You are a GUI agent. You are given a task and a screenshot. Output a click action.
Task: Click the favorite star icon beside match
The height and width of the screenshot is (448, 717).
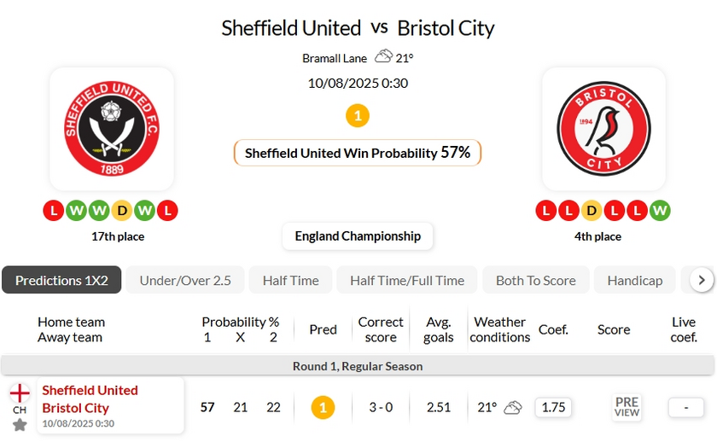pyautogui.click(x=20, y=424)
